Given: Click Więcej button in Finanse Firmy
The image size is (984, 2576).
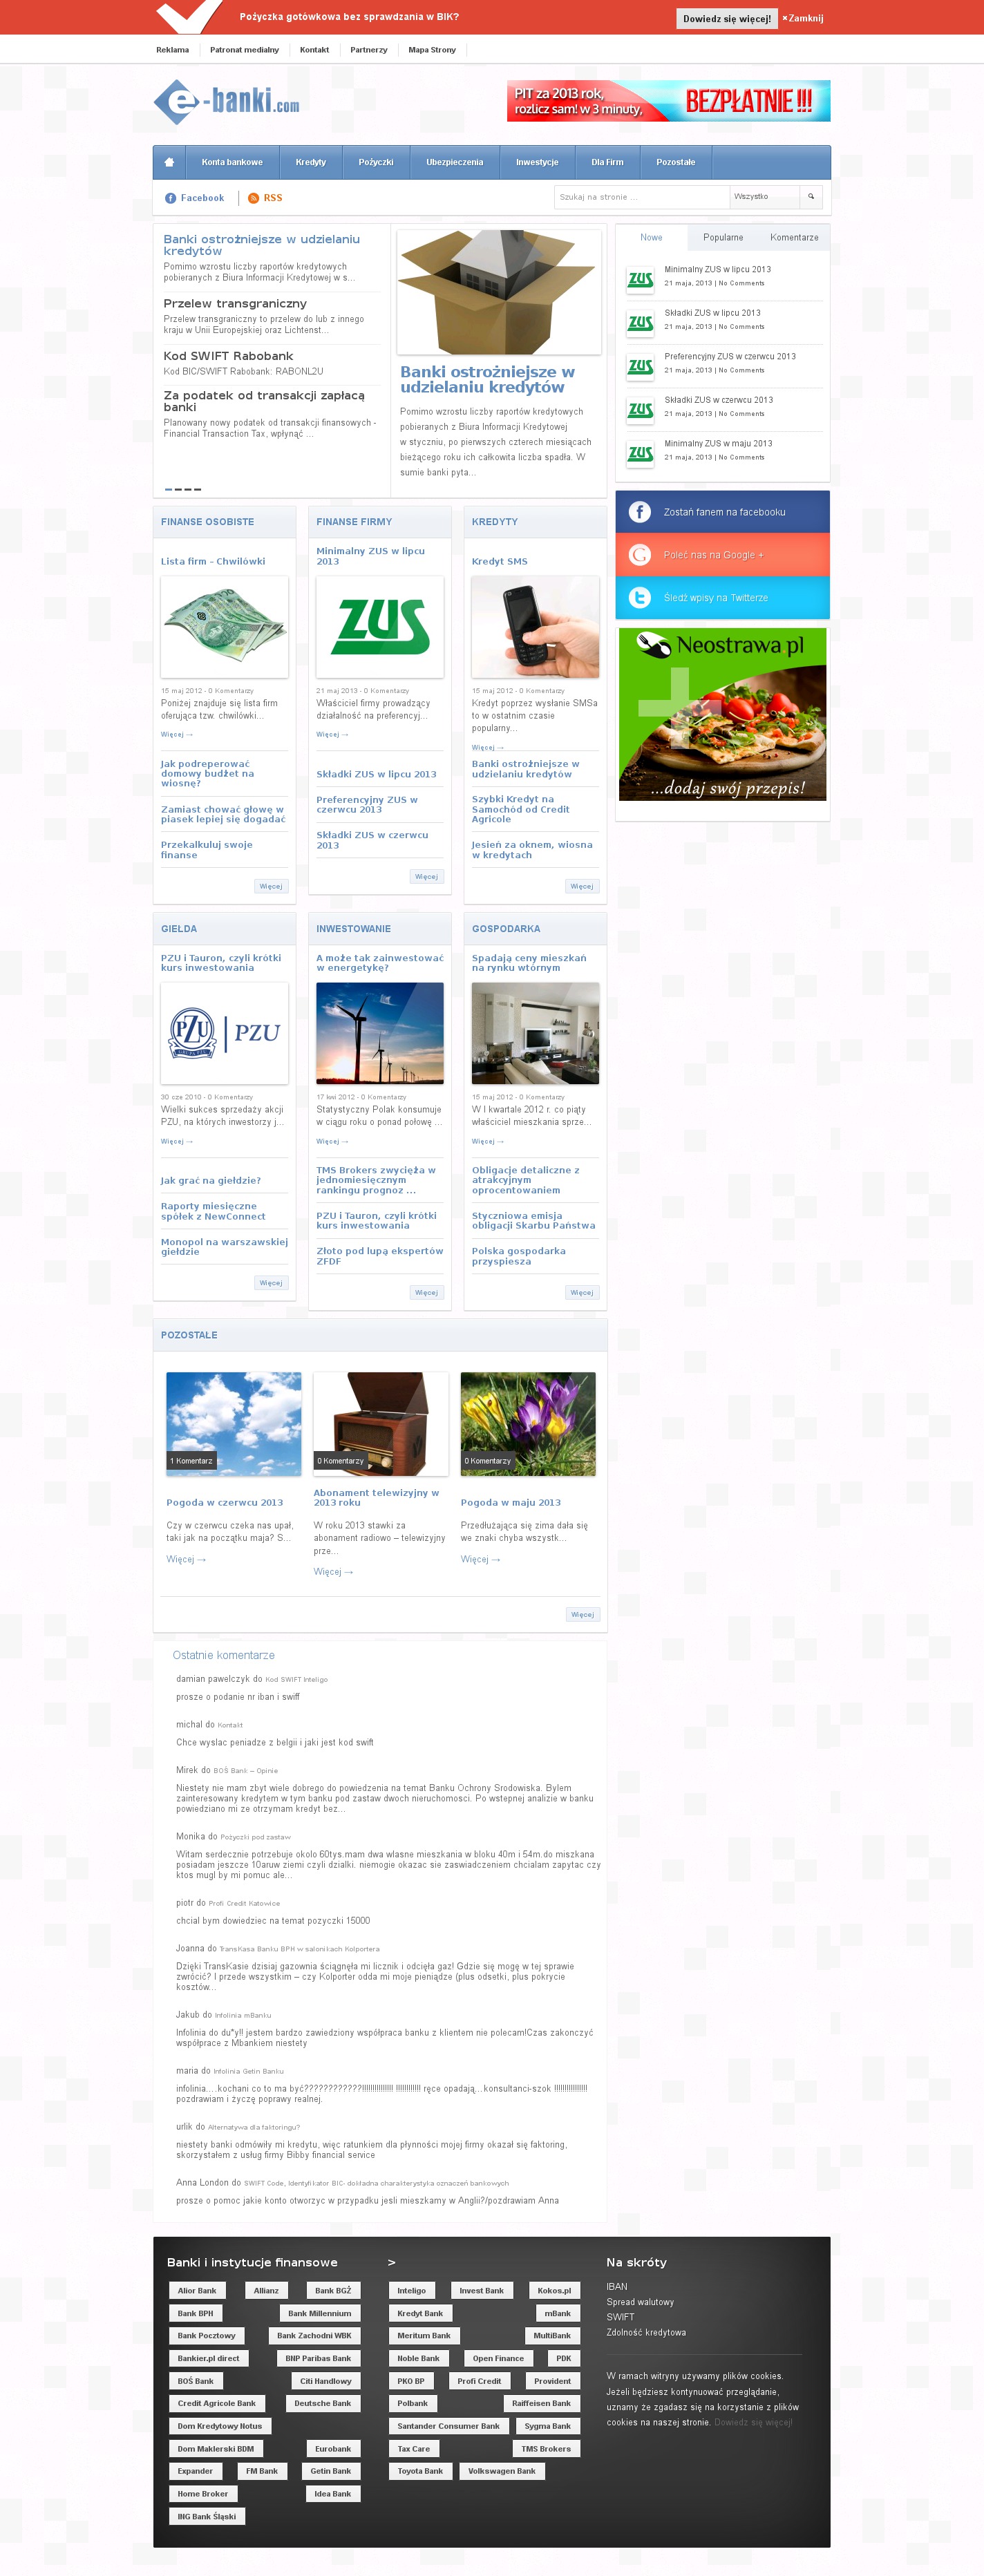Looking at the screenshot, I should click(426, 876).
